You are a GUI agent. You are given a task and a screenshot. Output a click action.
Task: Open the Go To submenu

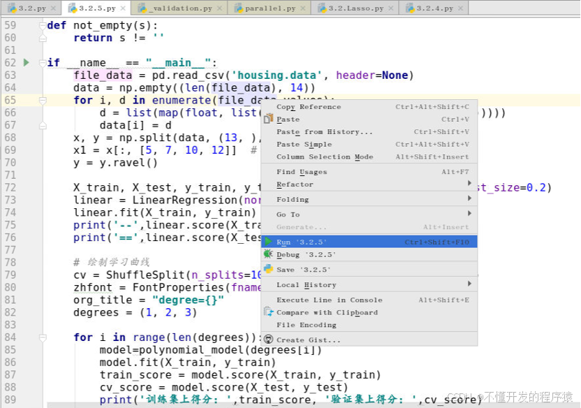(x=369, y=214)
